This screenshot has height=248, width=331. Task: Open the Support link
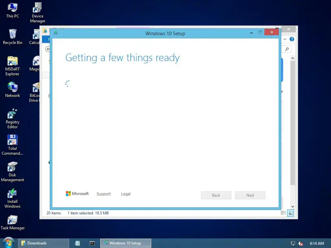(104, 194)
